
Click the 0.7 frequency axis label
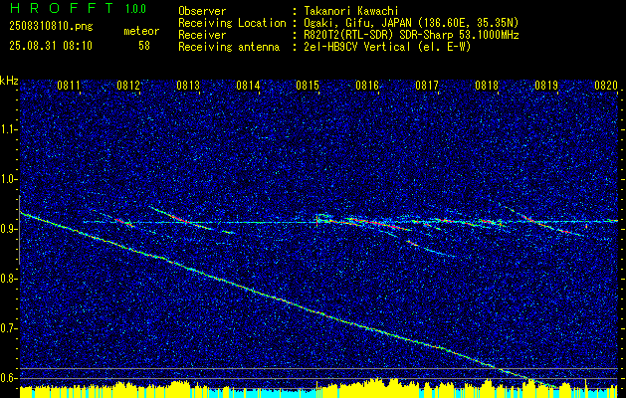(x=8, y=328)
